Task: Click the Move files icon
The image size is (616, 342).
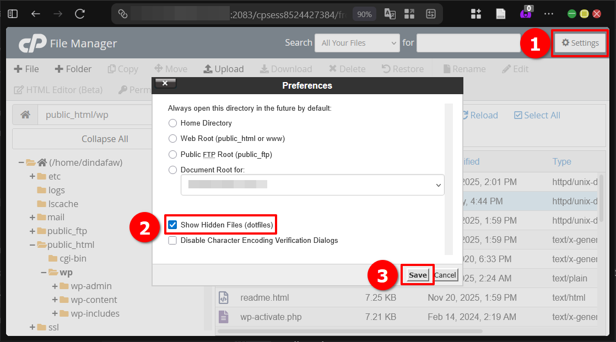Action: 170,69
